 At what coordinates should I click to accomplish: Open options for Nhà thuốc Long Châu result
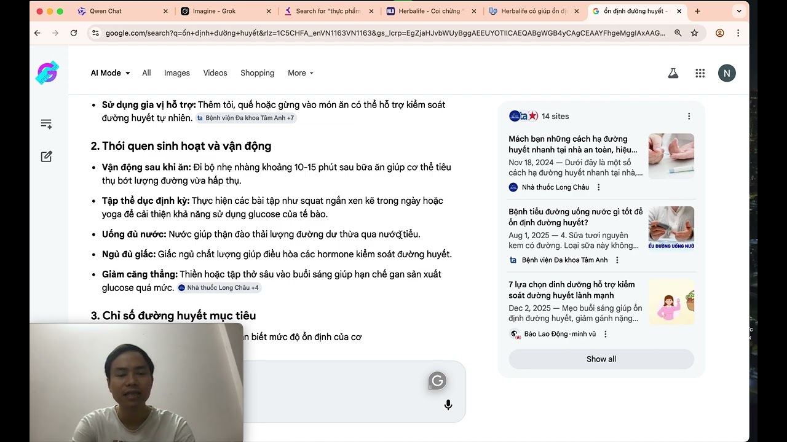tap(599, 187)
